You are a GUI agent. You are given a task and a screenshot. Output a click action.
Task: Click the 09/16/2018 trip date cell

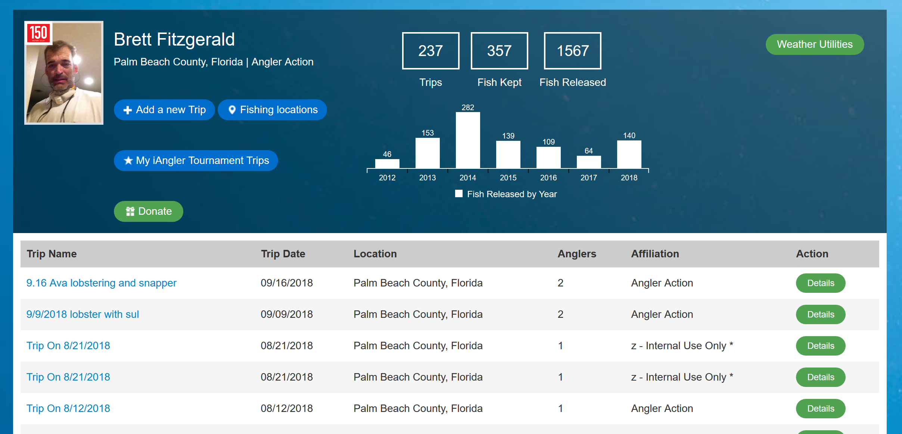[x=287, y=283]
